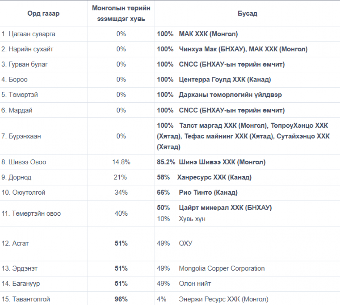
Task: Click the "Хувь хүн" shareholder text
Action: point(192,219)
